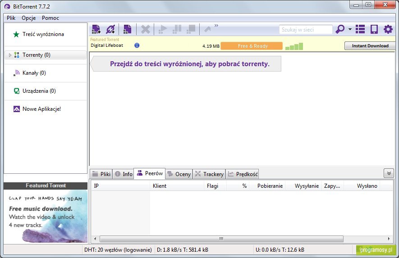This screenshot has height=258, width=399.
Task: Click the Remove torrent X icon
Action: coord(145,29)
